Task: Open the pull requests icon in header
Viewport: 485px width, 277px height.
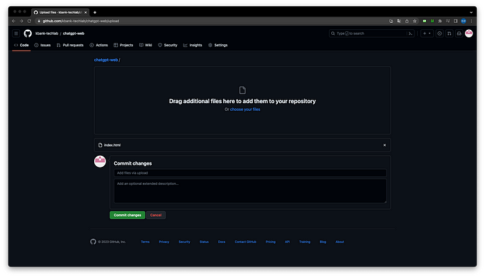Action: [x=449, y=33]
